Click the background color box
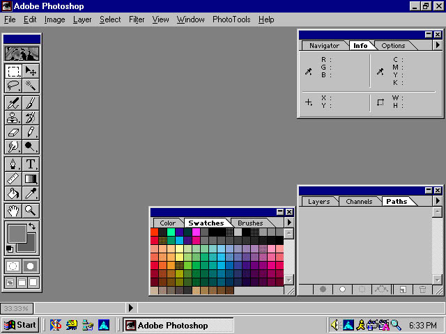 (30, 246)
